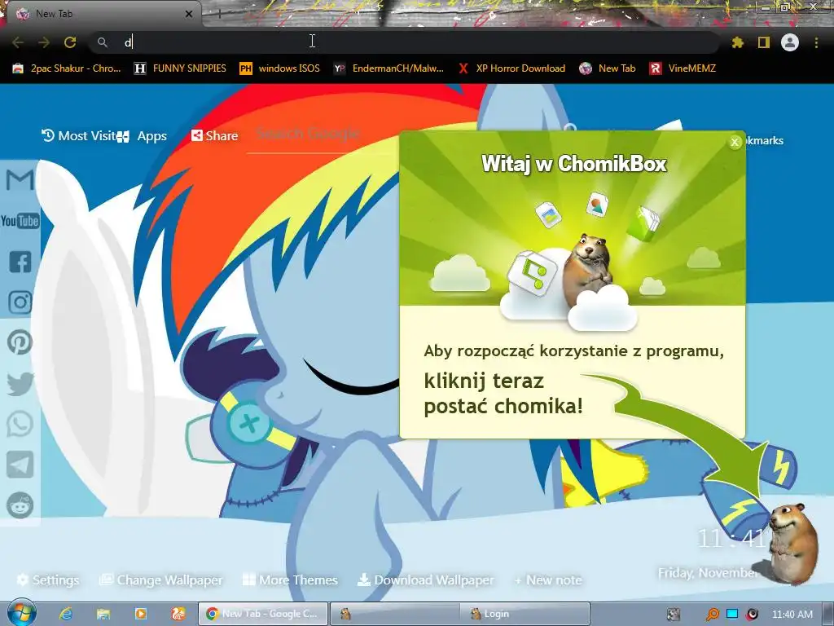834x626 pixels.
Task: Open the VineMEMZ bookmark
Action: [x=683, y=68]
